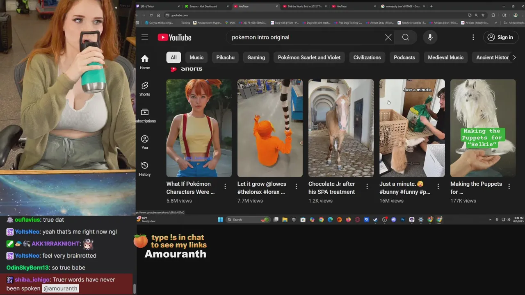
Task: Open Microsoft Edge from the taskbar
Action: pos(330,220)
